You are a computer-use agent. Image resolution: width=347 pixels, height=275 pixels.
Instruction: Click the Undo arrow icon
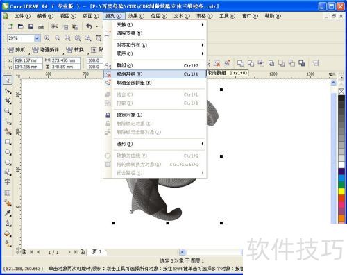point(90,26)
